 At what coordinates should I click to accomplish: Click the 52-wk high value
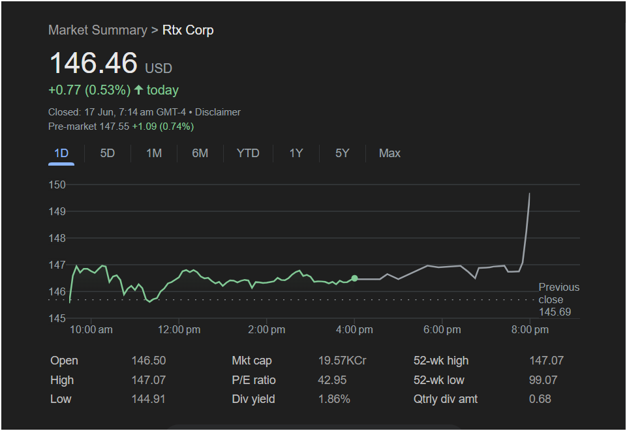click(x=546, y=361)
